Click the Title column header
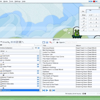 pyautogui.click(x=59, y=45)
